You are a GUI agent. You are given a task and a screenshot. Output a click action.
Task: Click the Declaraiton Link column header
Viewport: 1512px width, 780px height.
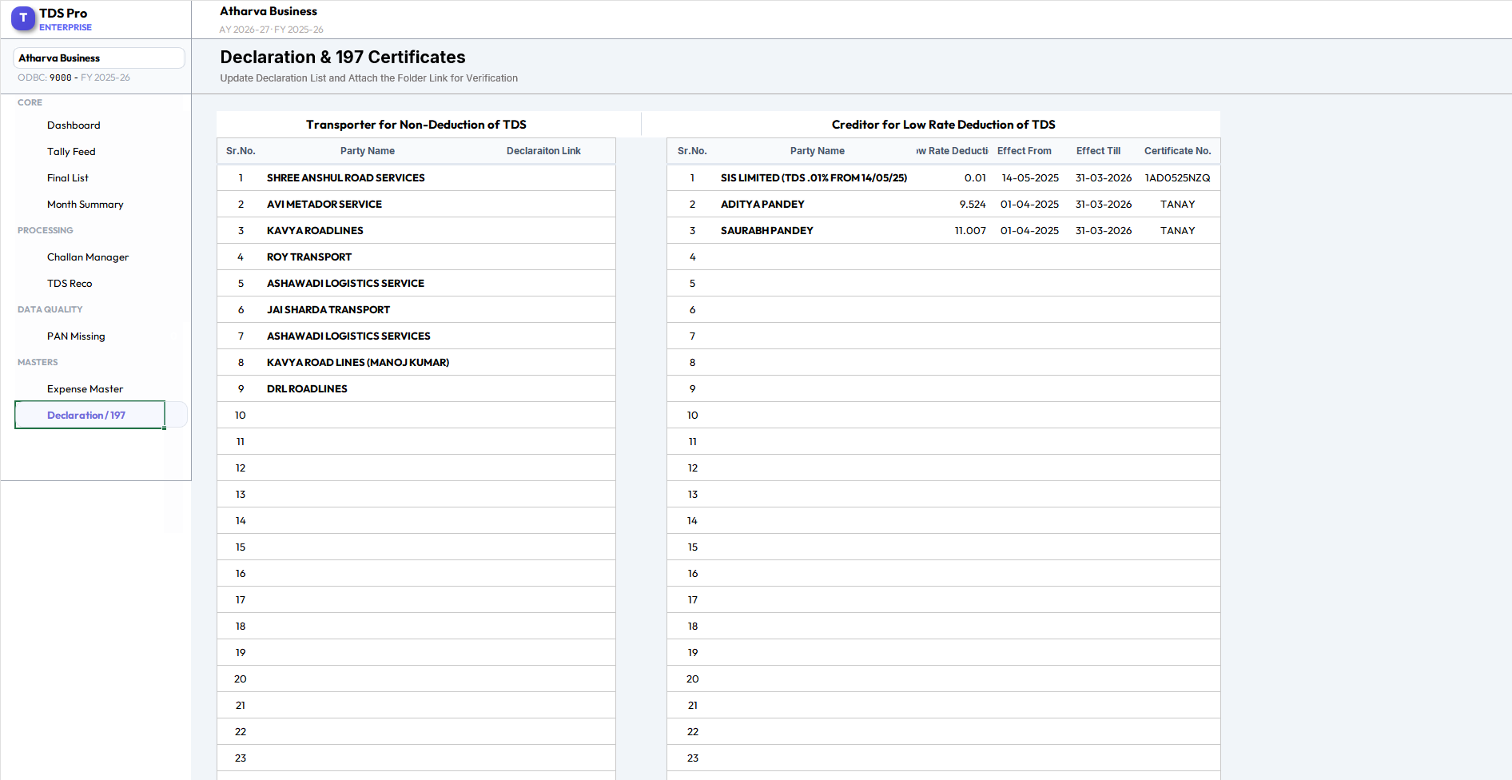pyautogui.click(x=543, y=151)
